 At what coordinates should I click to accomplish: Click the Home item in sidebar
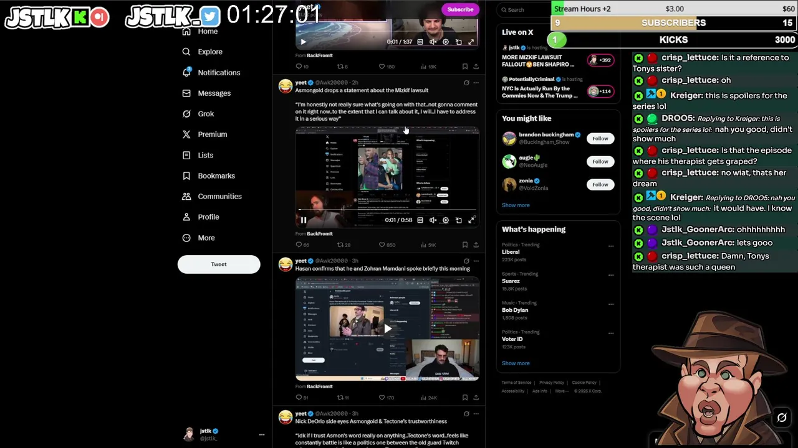pyautogui.click(x=200, y=31)
